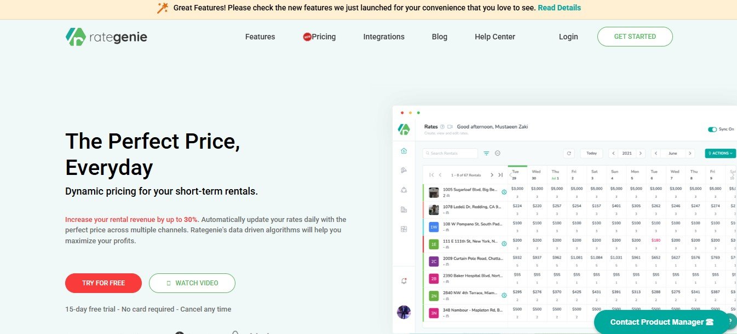Click the 1078 Ledell Dr rental thumbnail
The image size is (737, 334).
[434, 209]
